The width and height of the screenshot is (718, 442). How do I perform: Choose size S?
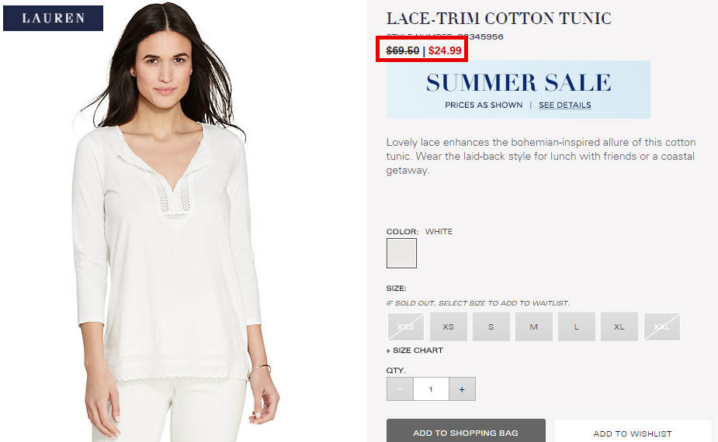[x=491, y=326]
